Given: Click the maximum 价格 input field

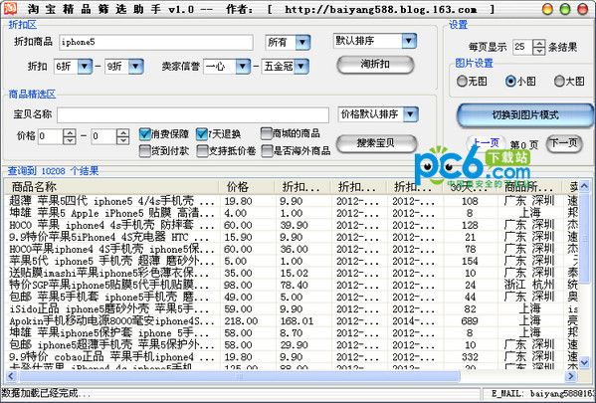Looking at the screenshot, I should click(103, 136).
